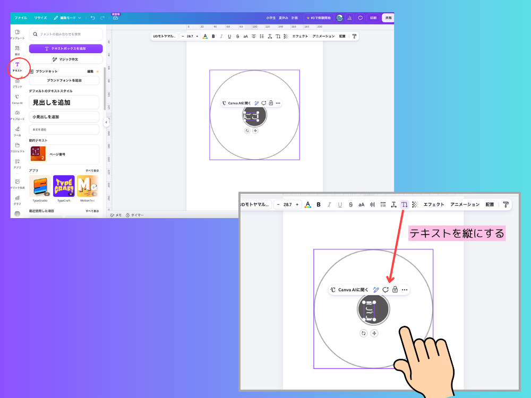The image size is (531, 398).
Task: Open the ファイル menu
Action: 21,18
